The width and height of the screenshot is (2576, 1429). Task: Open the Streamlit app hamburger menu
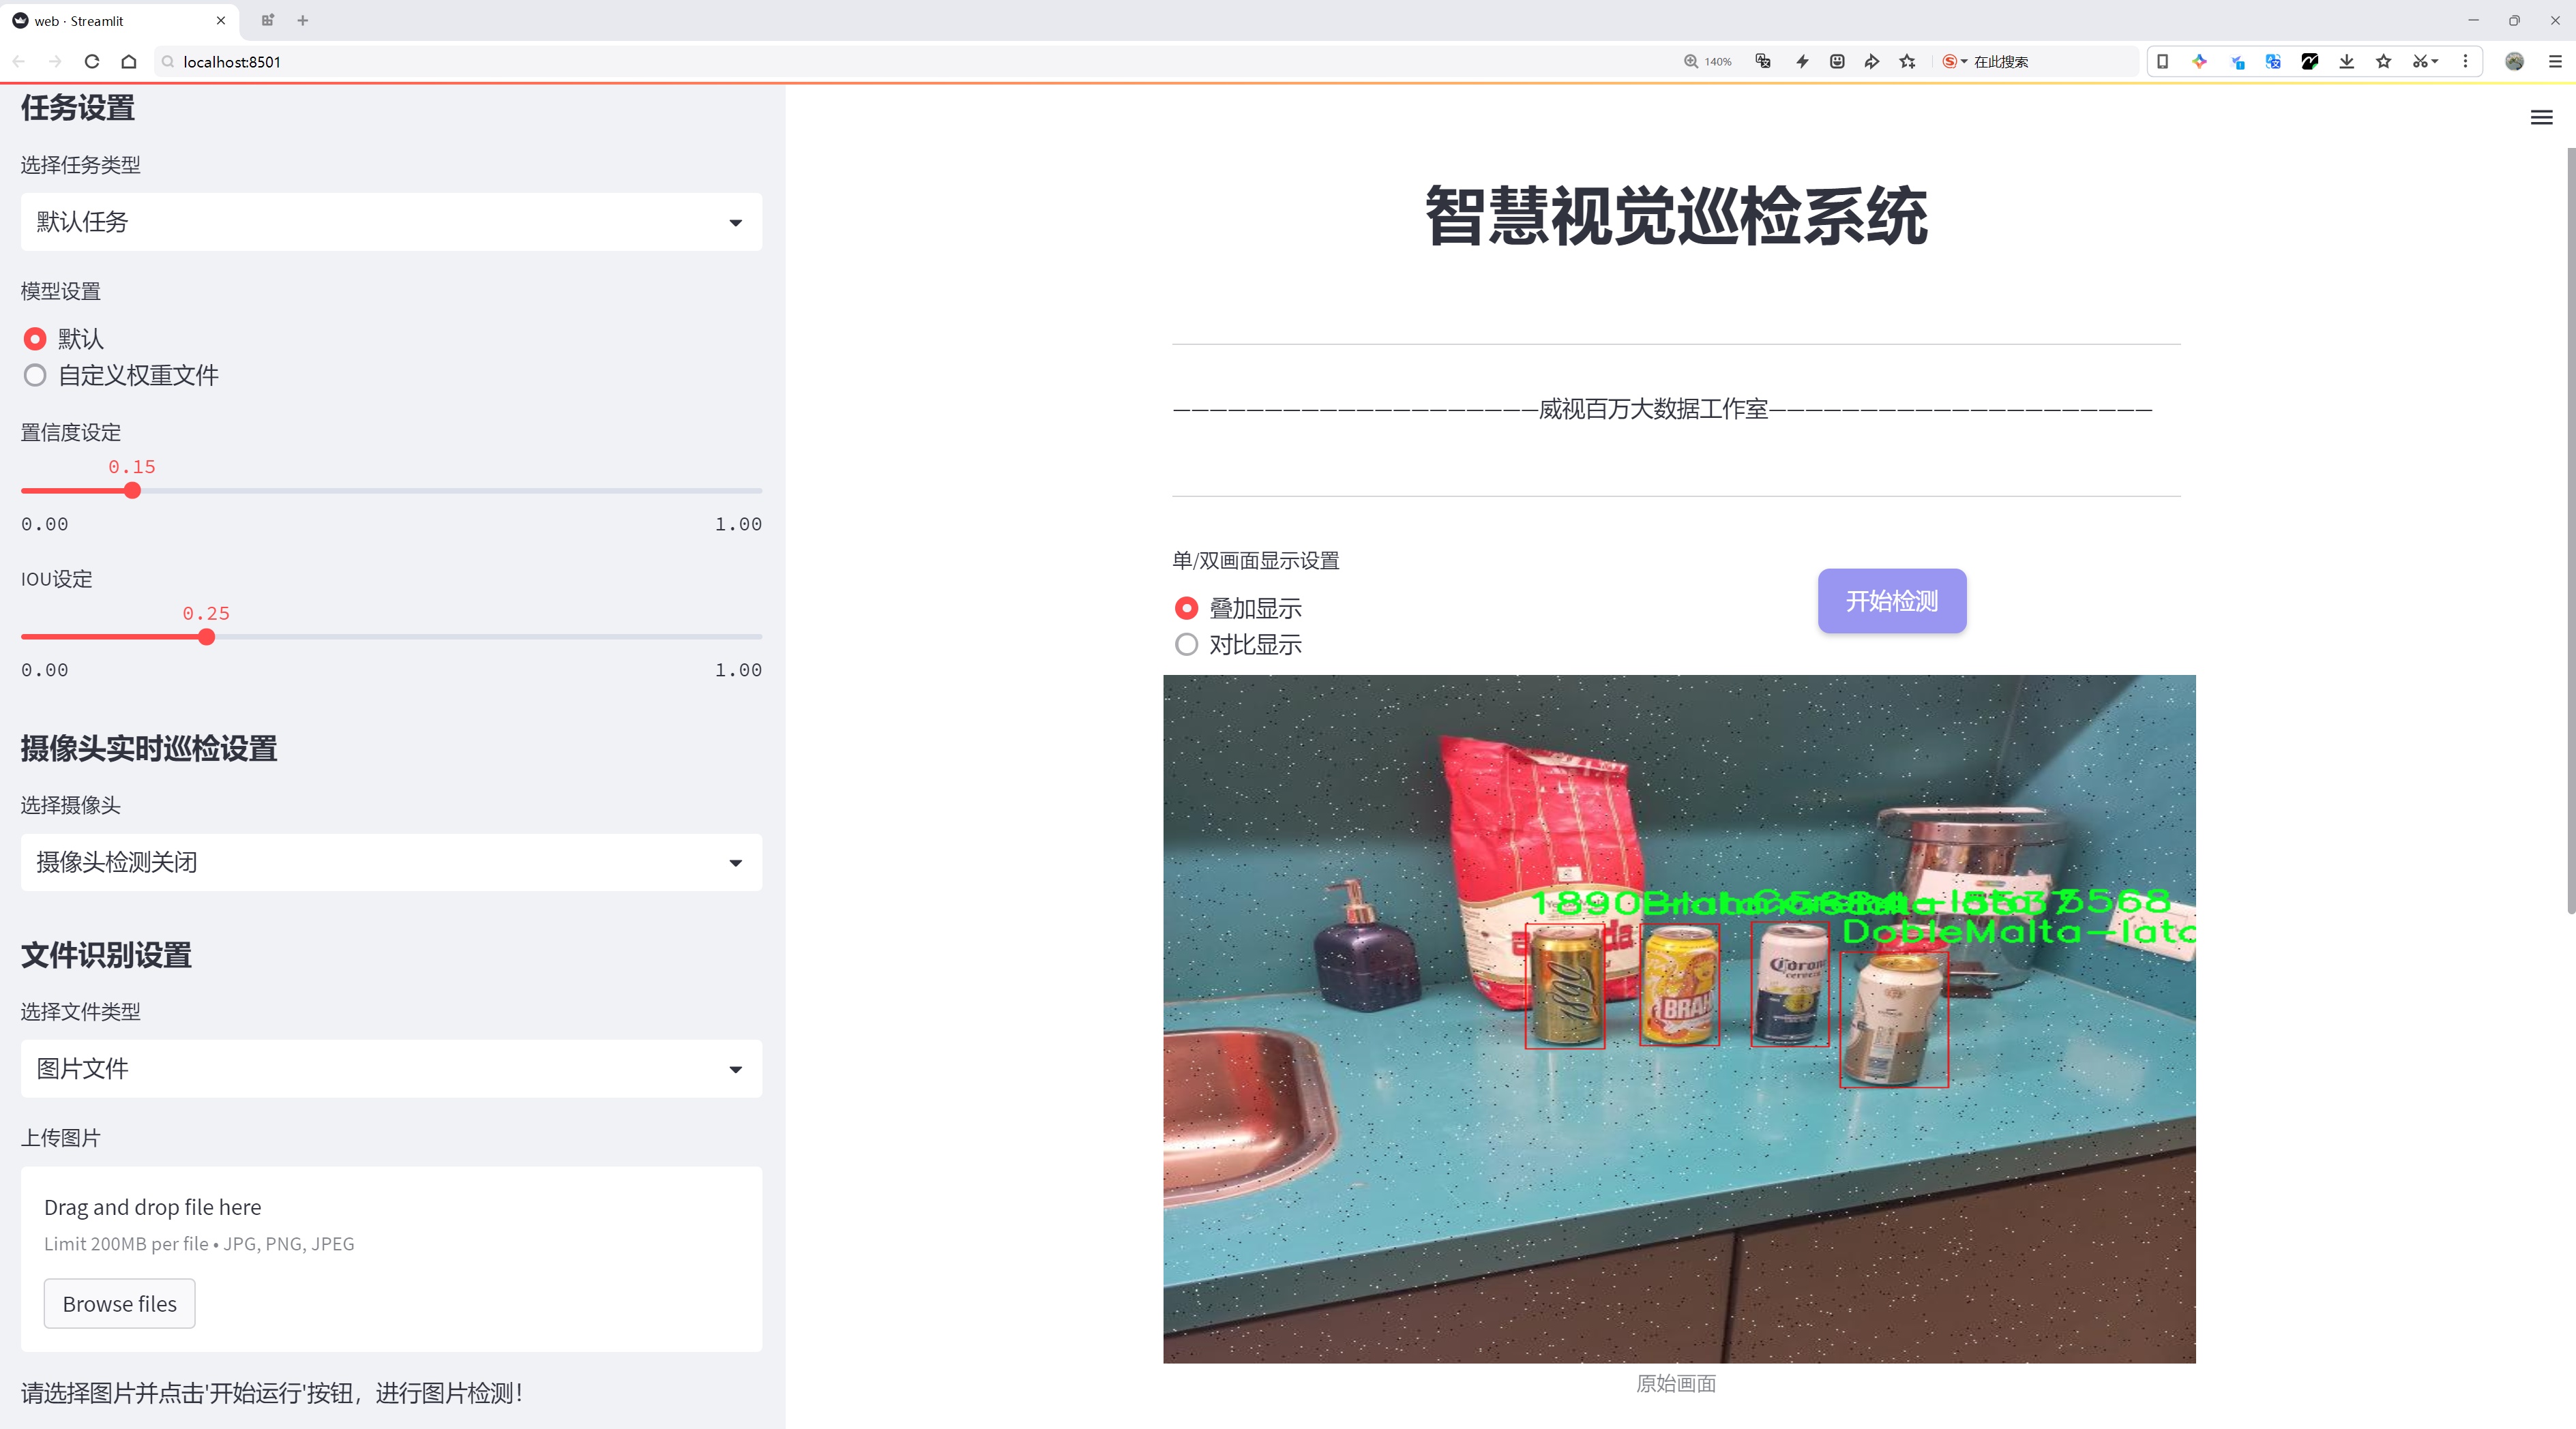point(2541,118)
